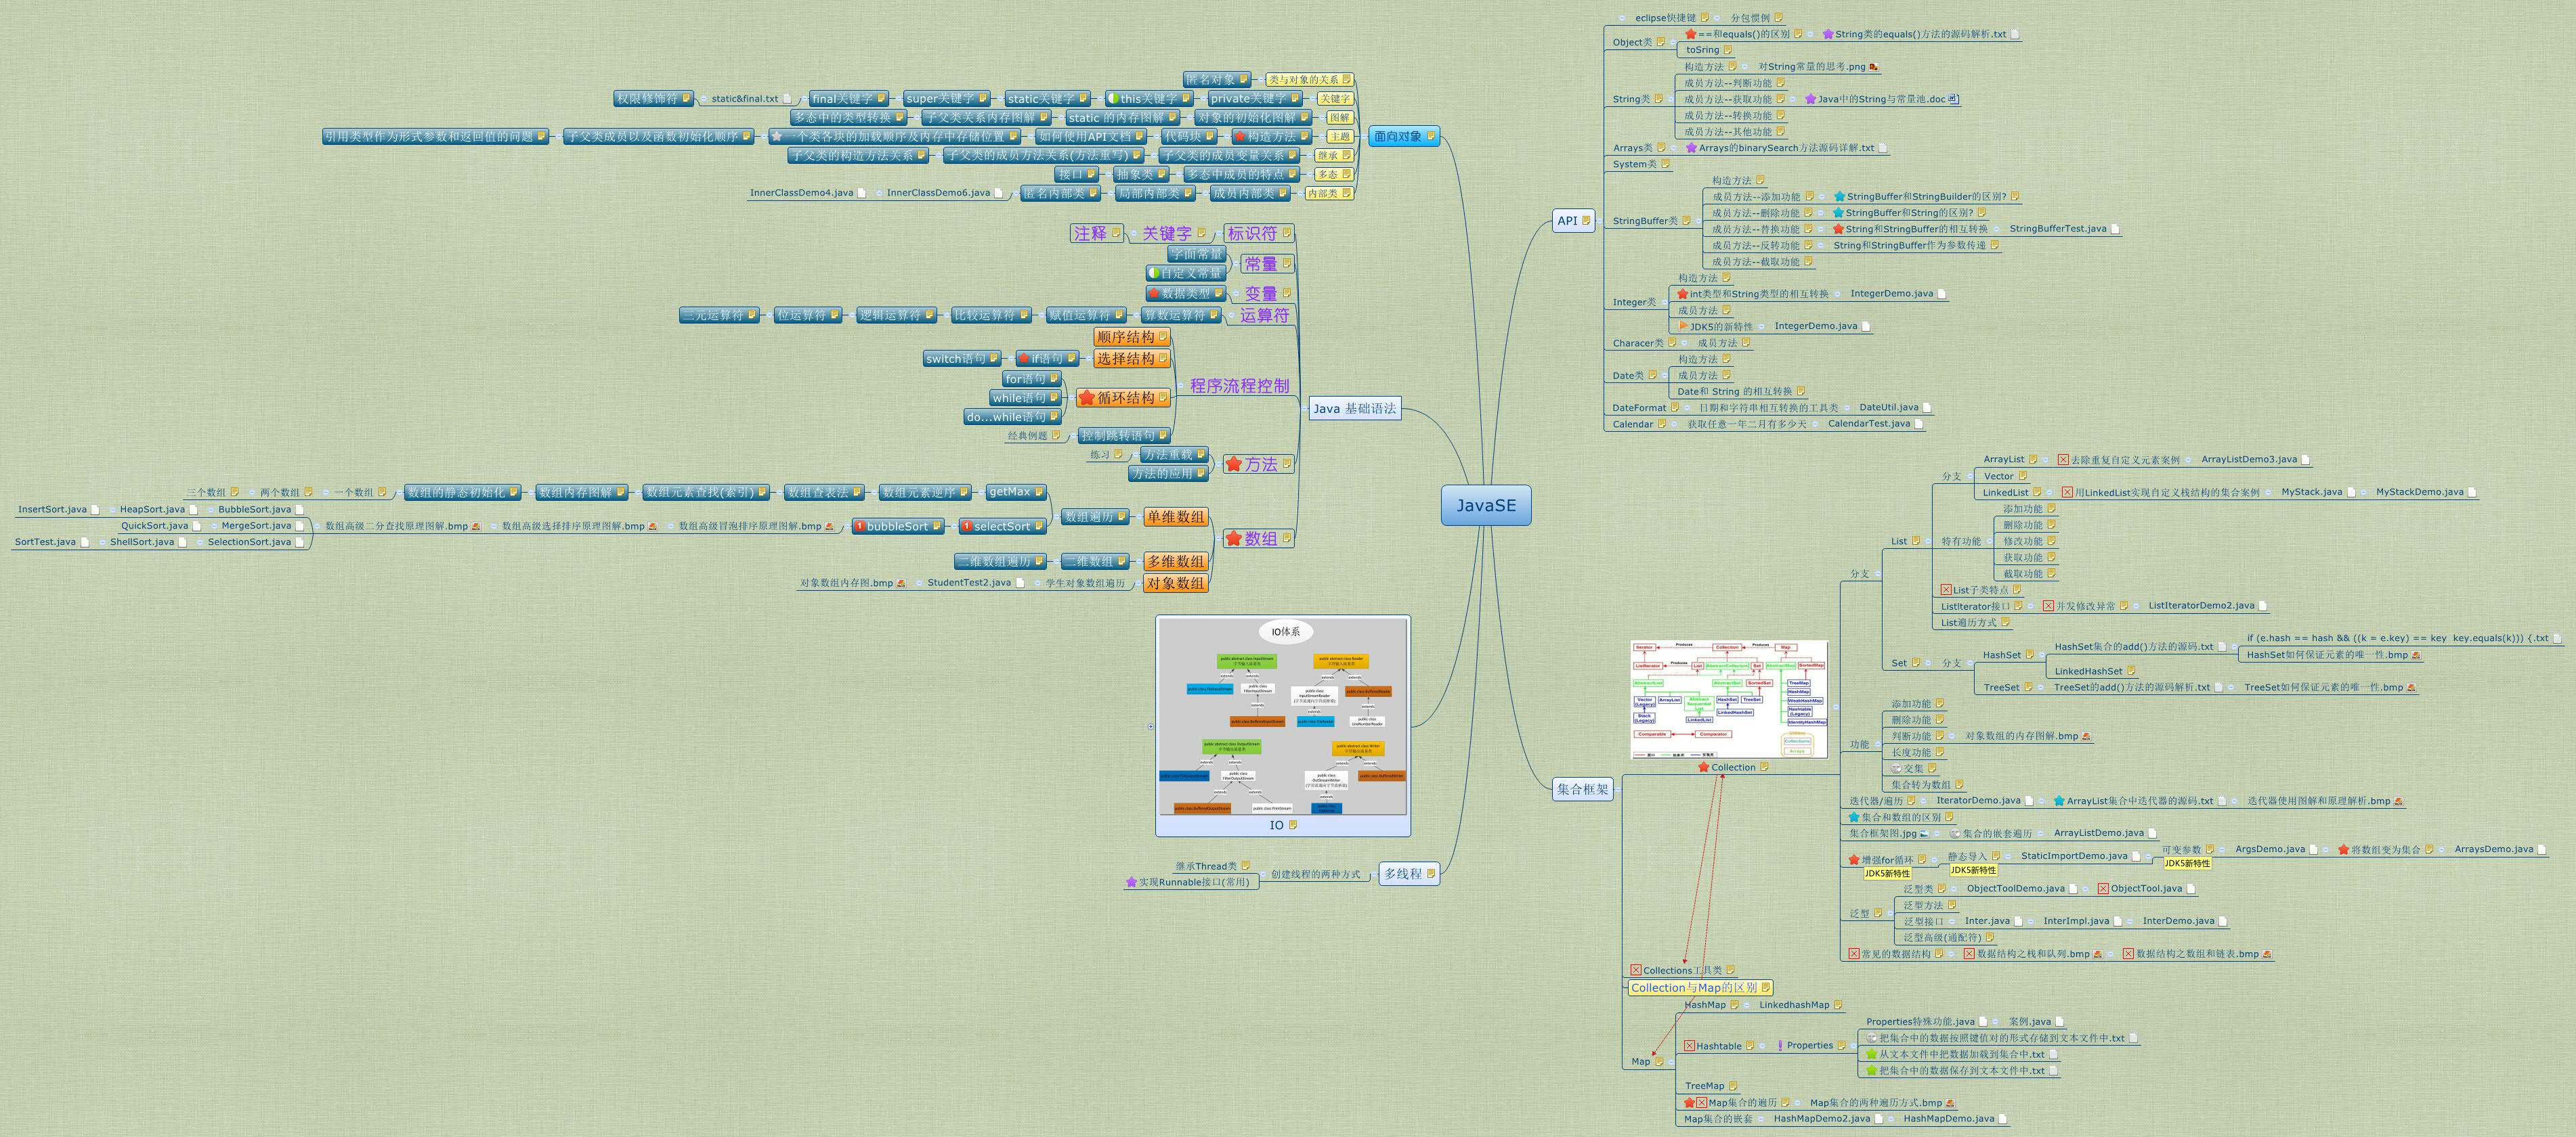
Task: Open the notes icon next to Collection
Action: click(1764, 767)
